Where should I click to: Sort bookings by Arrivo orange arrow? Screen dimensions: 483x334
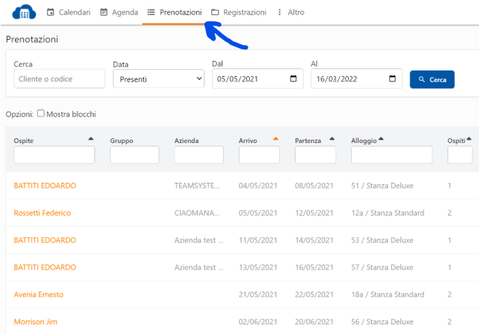[x=276, y=139]
